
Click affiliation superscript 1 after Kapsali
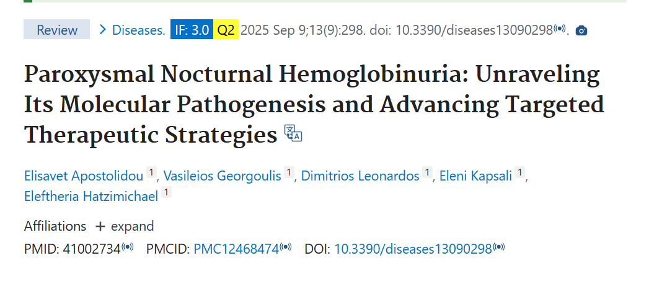click(519, 173)
